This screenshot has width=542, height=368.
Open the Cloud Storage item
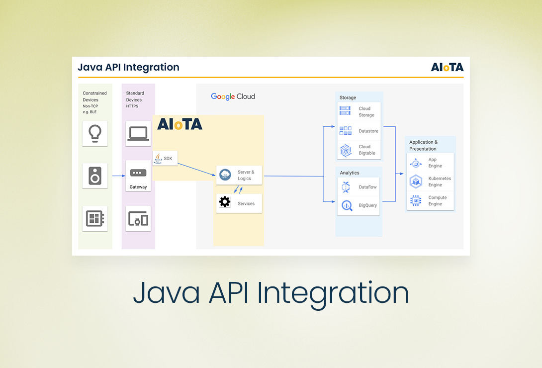[359, 111]
